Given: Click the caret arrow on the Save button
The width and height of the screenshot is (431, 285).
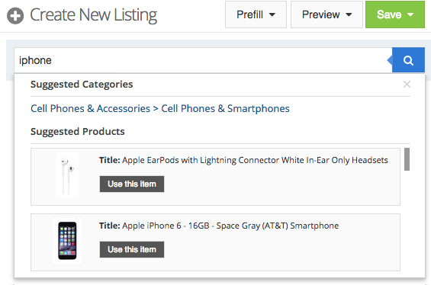Looking at the screenshot, I should [410, 14].
